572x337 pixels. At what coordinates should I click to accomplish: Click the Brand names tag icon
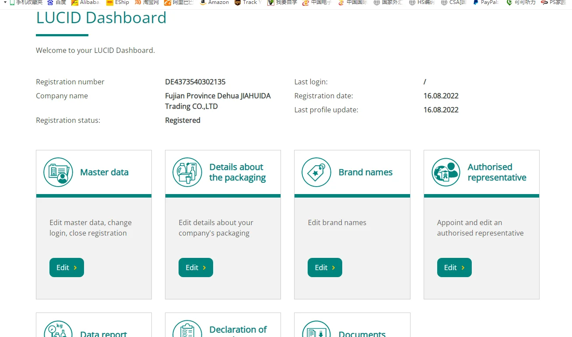pos(316,172)
